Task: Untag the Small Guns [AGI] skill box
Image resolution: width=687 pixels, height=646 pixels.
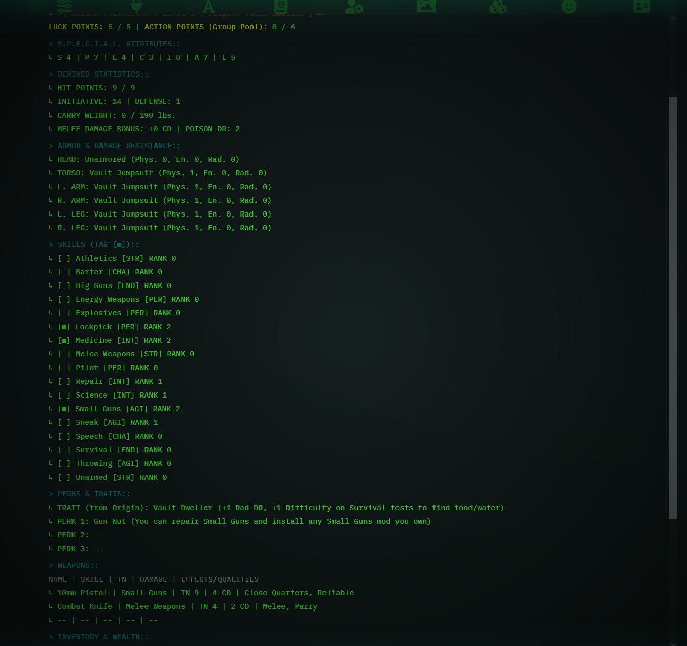Action: pyautogui.click(x=64, y=409)
